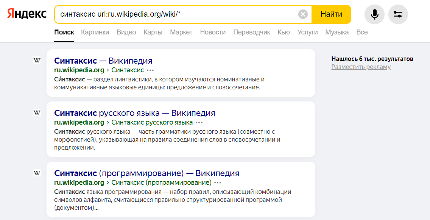Click the 'Разместить рекламу' link
This screenshot has height=220, width=430.
(x=361, y=67)
